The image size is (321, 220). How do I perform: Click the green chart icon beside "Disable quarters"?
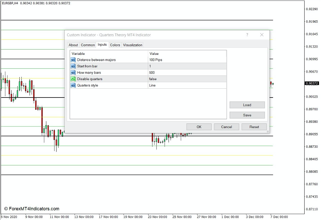coord(73,79)
